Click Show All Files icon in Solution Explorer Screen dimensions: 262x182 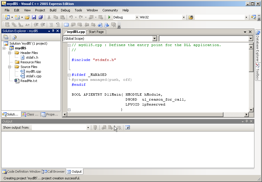pyautogui.click(x=14, y=37)
